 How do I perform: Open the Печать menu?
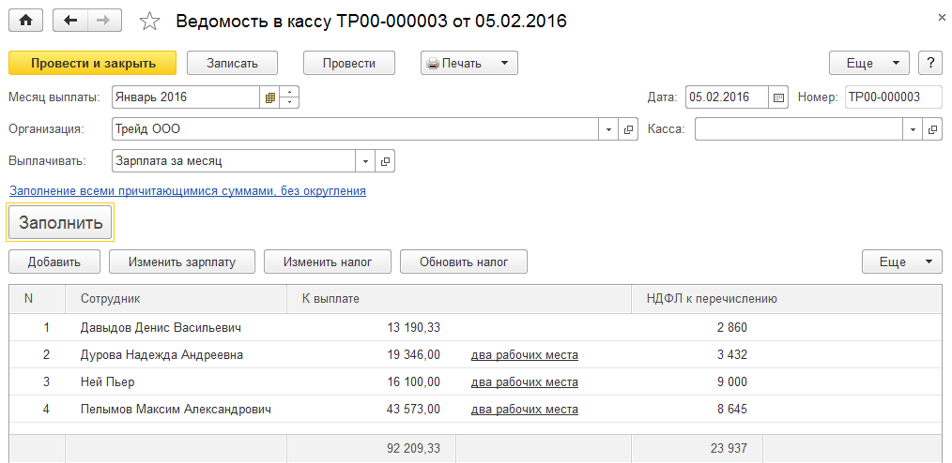pos(468,63)
